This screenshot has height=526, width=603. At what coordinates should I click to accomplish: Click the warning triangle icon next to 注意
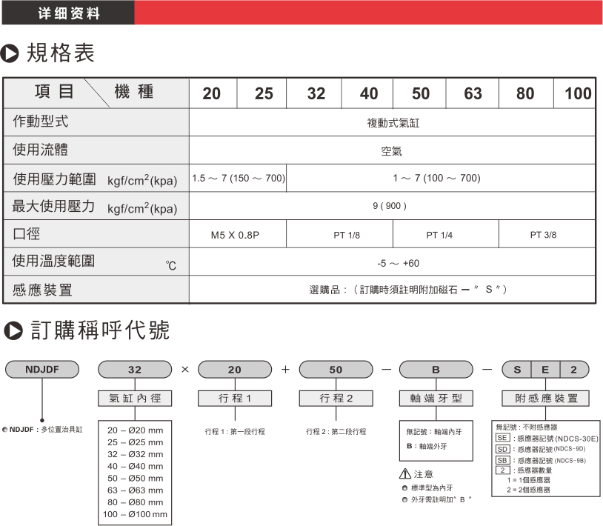pos(404,473)
